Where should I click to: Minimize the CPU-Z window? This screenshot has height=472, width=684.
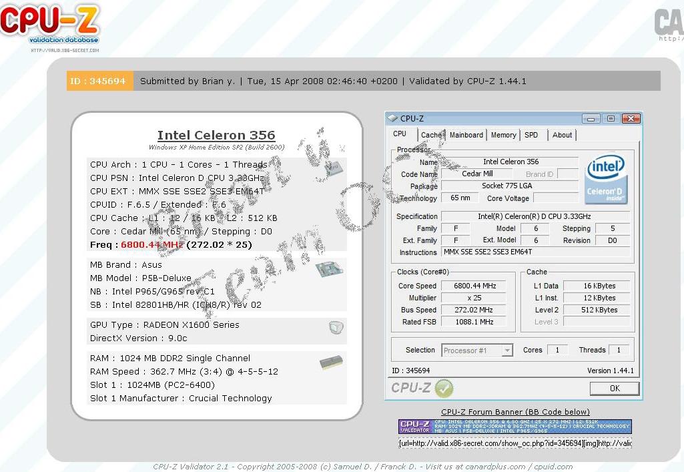point(591,119)
